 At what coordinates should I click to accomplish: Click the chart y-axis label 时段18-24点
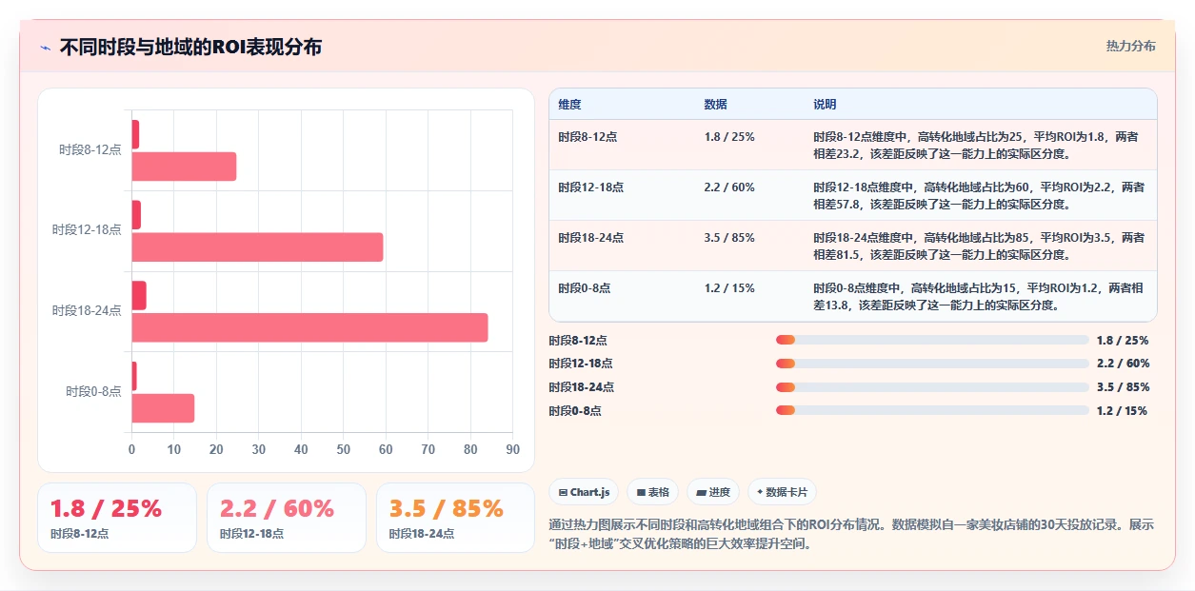click(x=87, y=311)
